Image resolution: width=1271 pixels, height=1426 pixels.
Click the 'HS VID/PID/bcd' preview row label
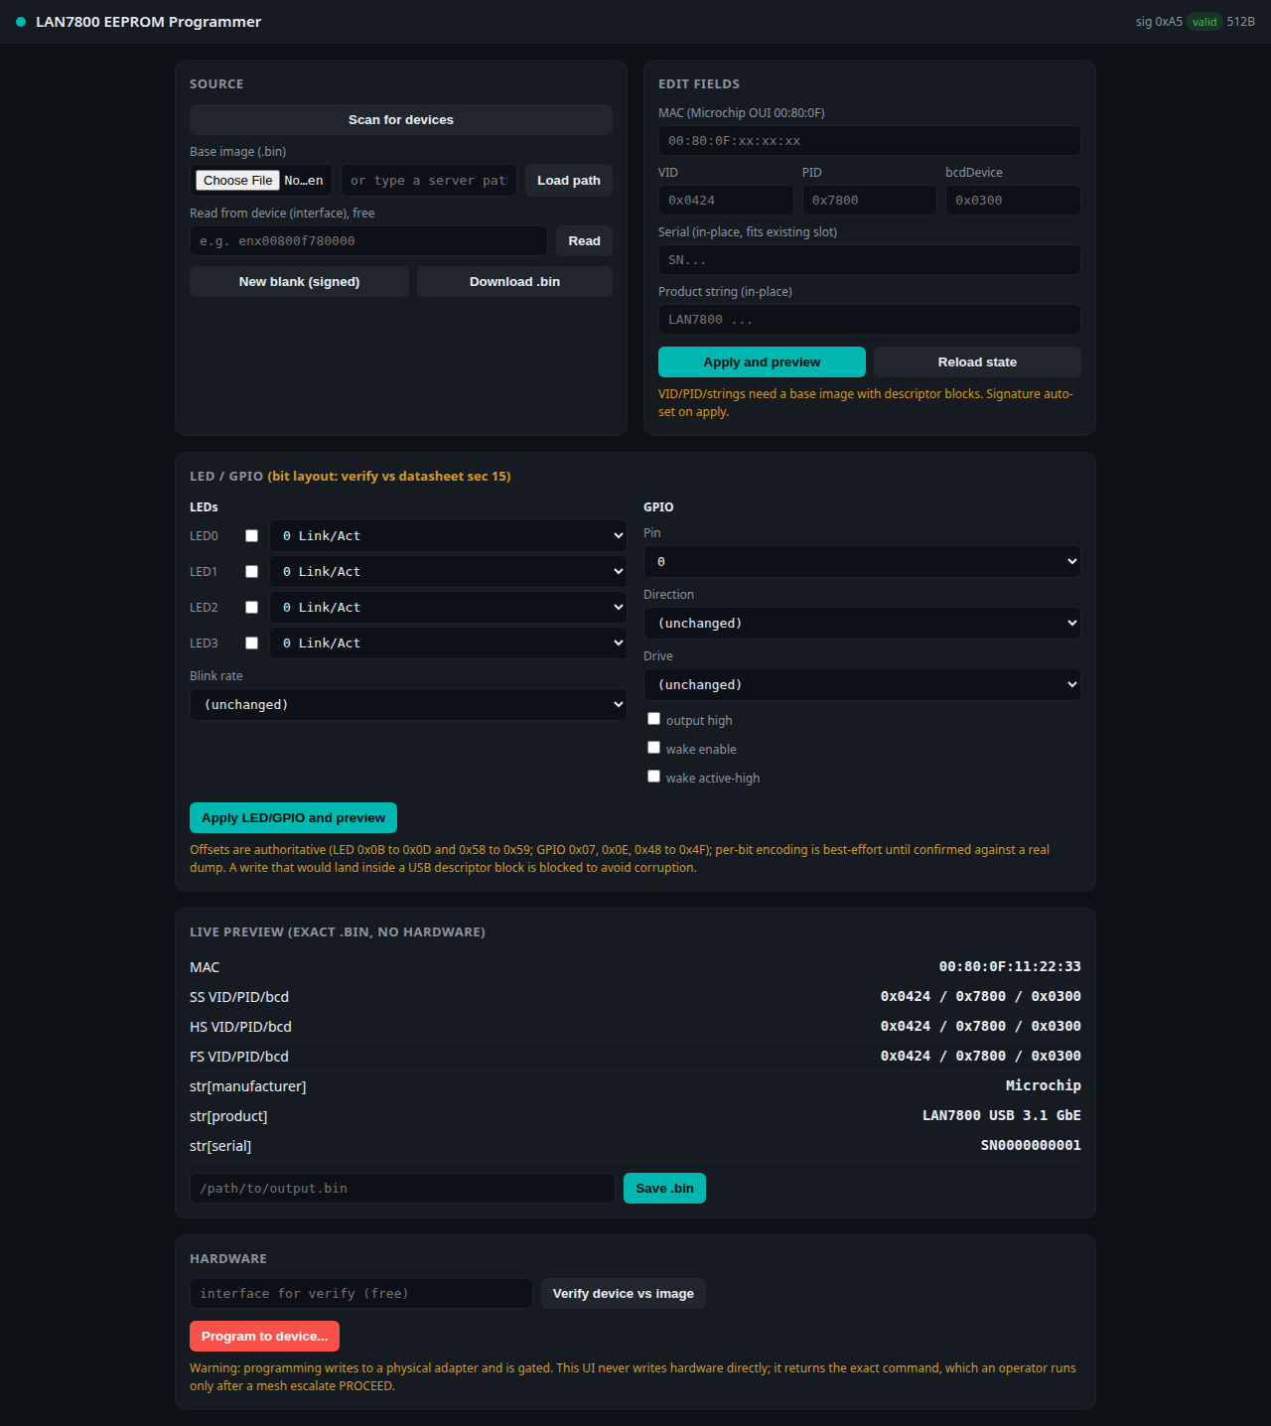pos(240,1027)
